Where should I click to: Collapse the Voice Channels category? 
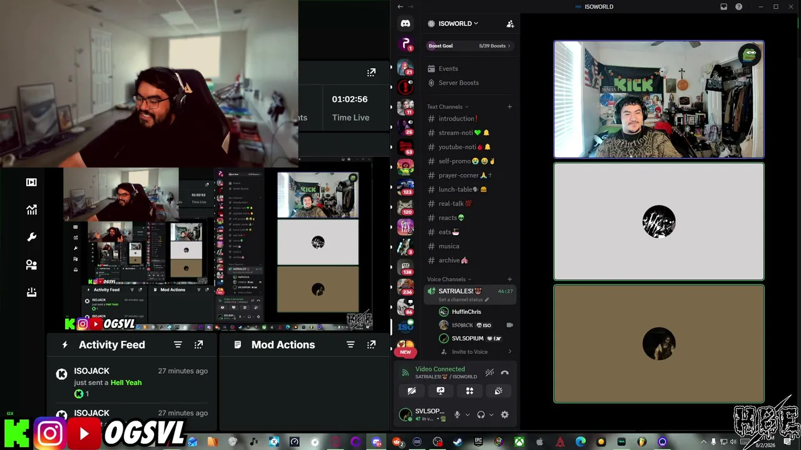pos(449,279)
